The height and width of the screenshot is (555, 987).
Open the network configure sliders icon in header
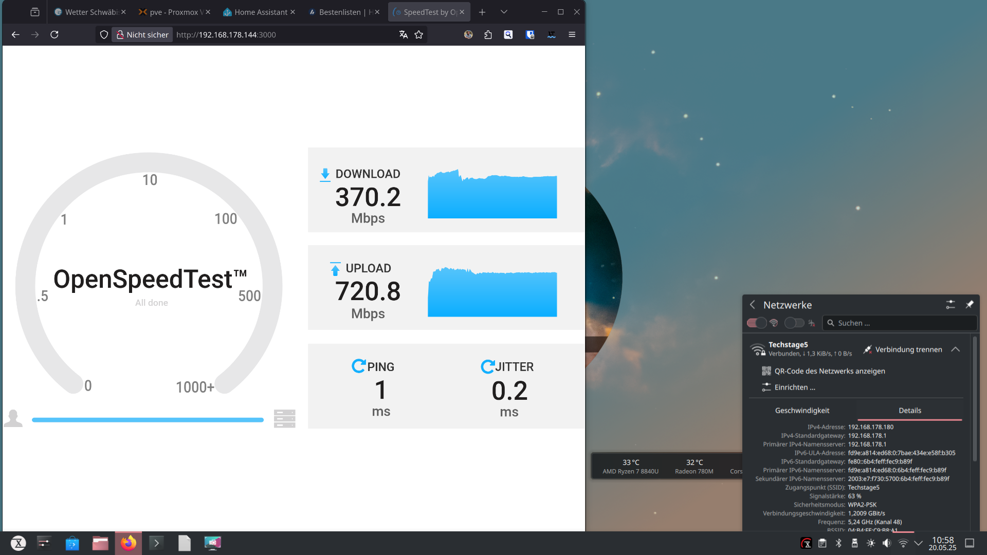point(951,305)
